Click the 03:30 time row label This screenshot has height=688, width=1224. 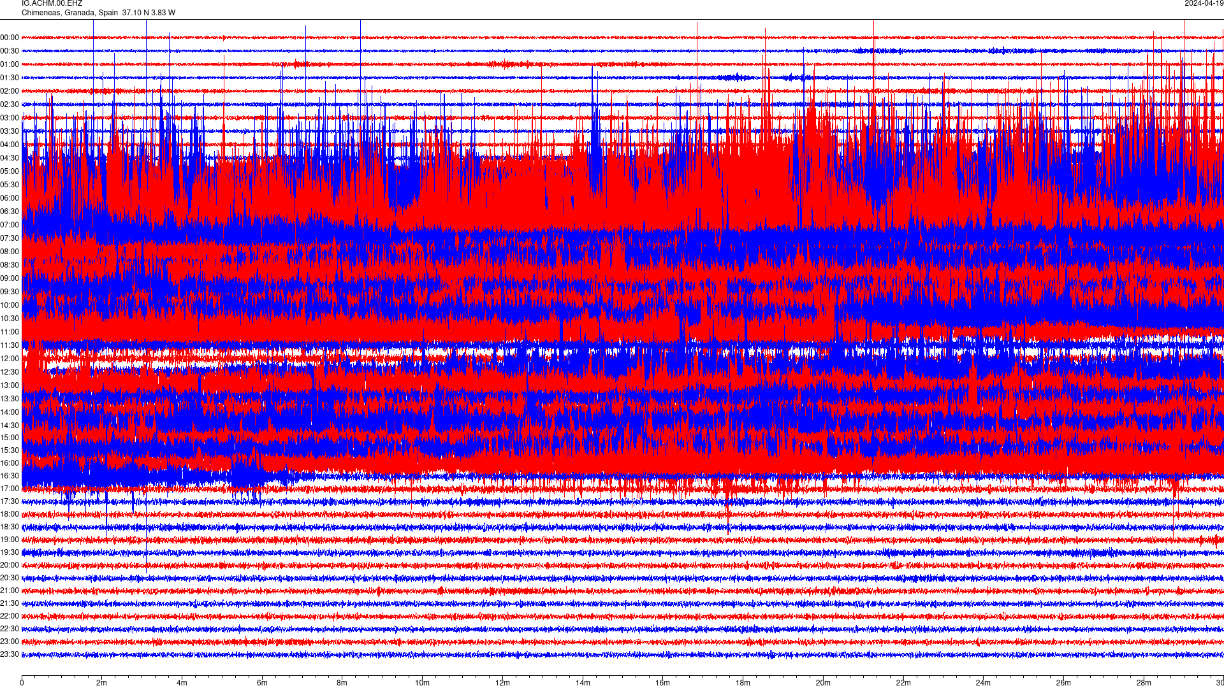pyautogui.click(x=10, y=131)
